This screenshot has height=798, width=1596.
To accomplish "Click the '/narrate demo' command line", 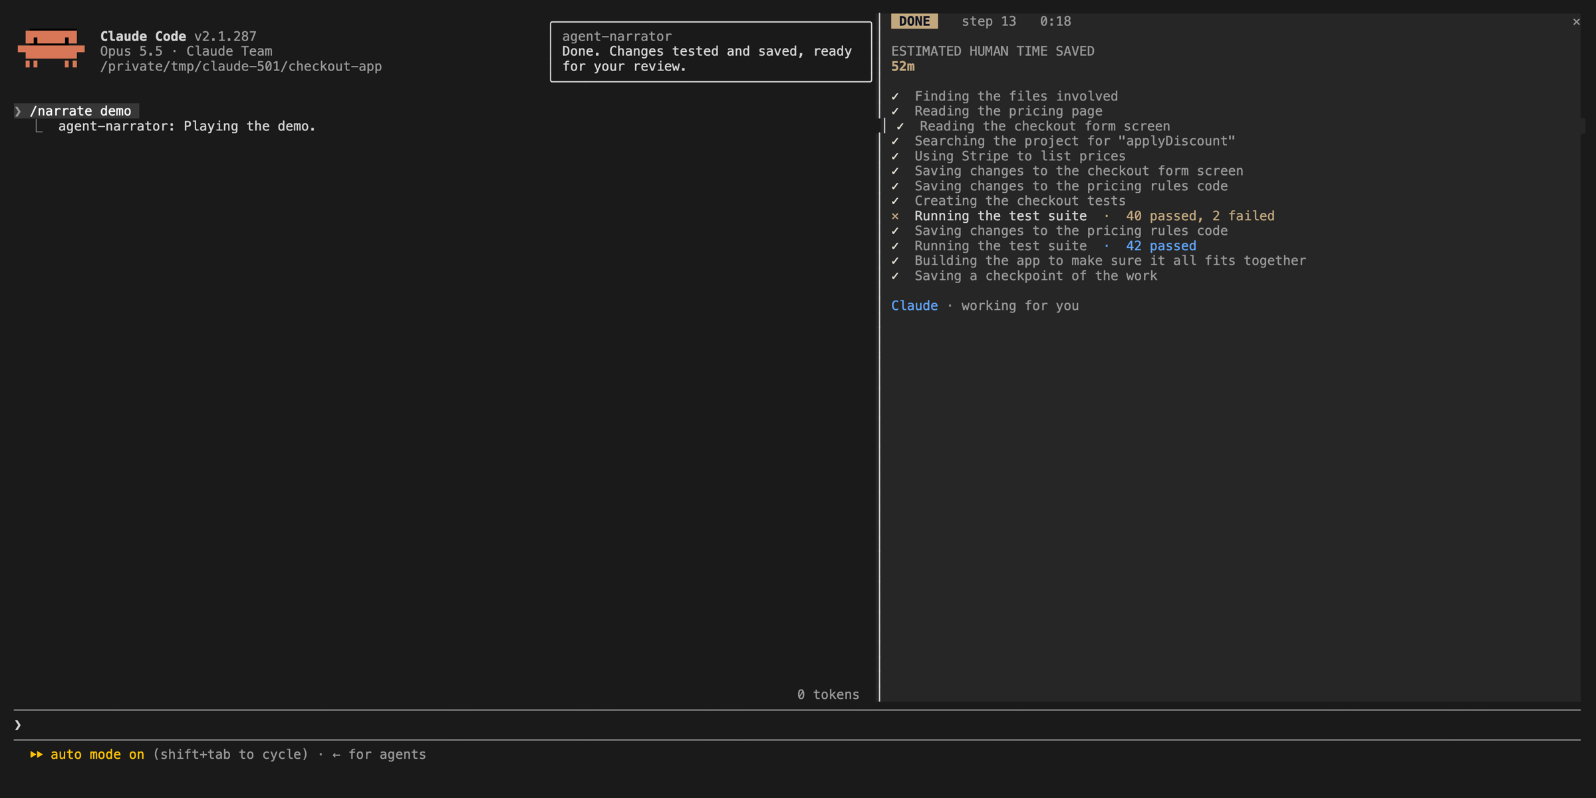I will [x=80, y=111].
